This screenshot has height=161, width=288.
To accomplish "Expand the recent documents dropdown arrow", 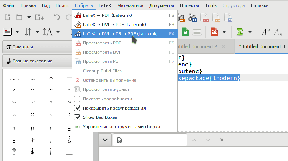I will (29, 17).
